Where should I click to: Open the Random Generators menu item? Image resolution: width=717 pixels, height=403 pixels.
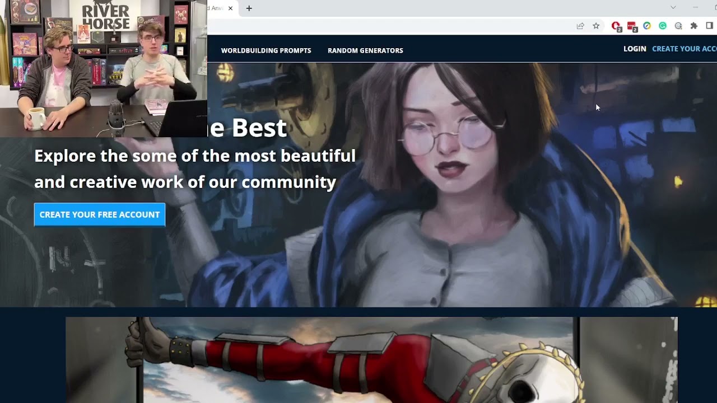365,50
